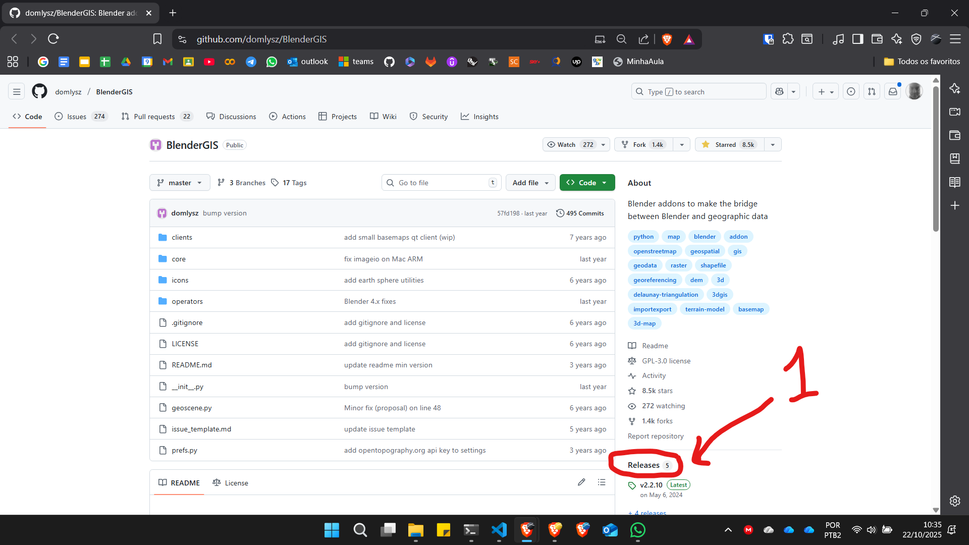Switch to the Issues tab

pos(77,117)
